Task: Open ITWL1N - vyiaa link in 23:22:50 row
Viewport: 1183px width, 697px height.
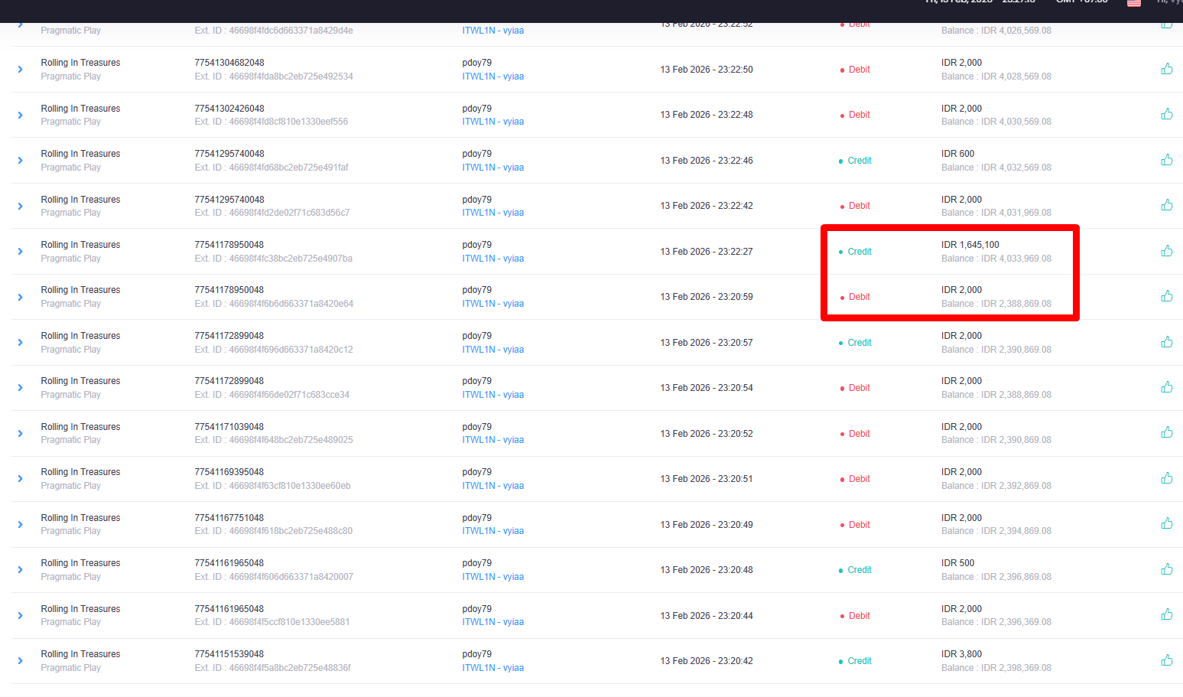Action: [493, 77]
